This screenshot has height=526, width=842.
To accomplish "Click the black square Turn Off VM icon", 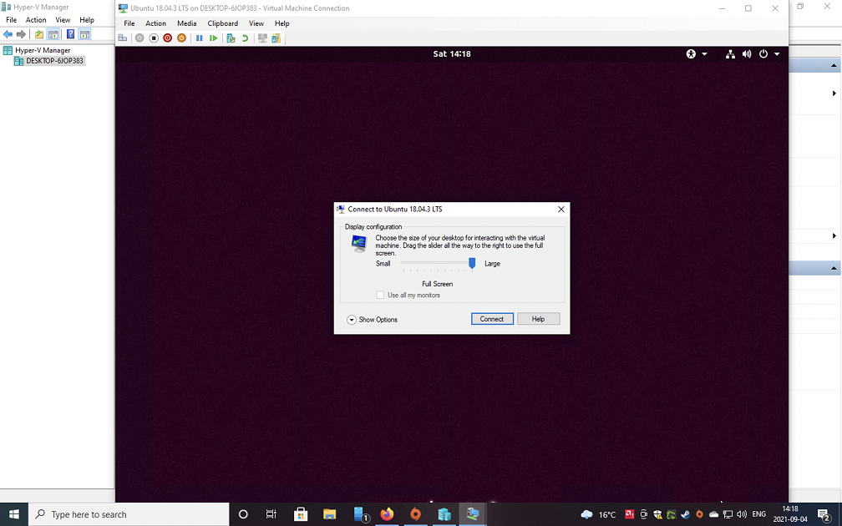I will [154, 38].
